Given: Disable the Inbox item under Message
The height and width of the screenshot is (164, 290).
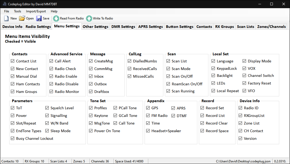Looking at the screenshot, I should click(91, 76).
